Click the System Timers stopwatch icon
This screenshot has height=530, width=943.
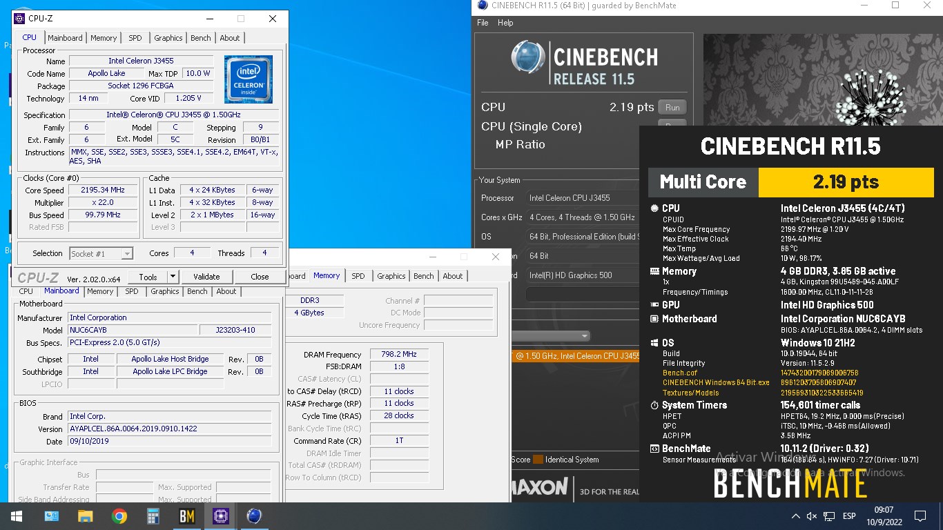(654, 406)
